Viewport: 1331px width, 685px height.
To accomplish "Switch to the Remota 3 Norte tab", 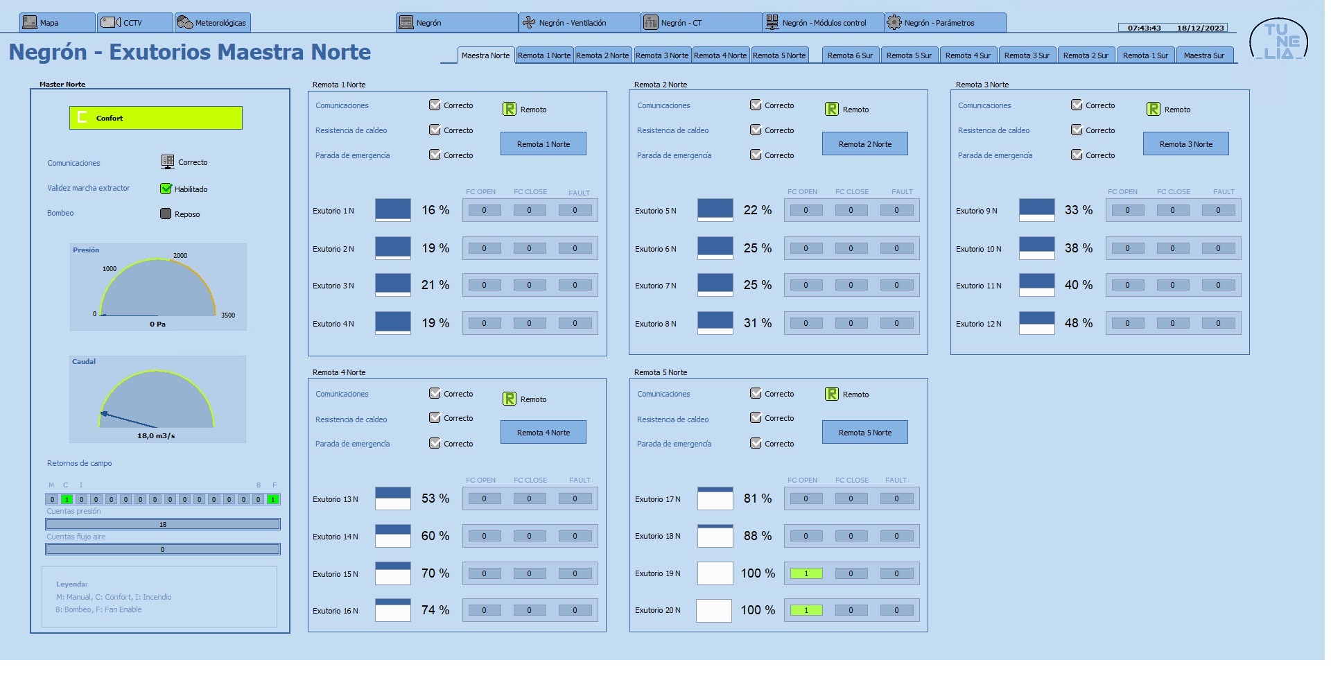I will tap(662, 55).
